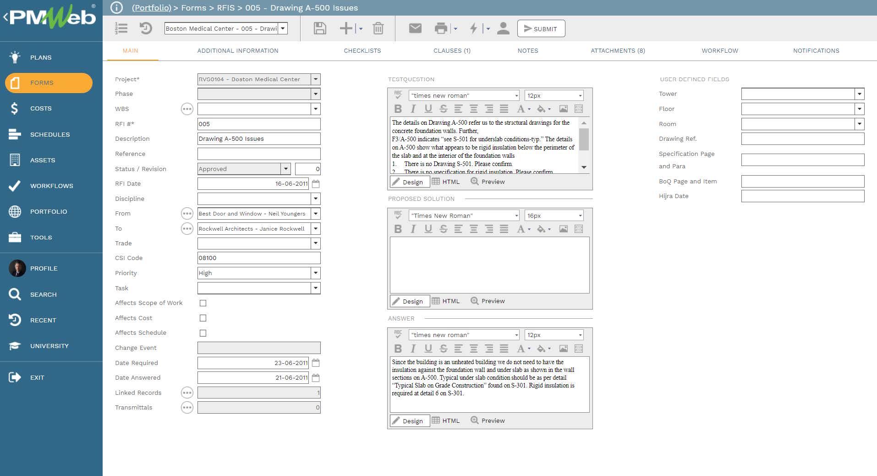Image resolution: width=877 pixels, height=476 pixels.
Task: Preview the Answer editor content
Action: coord(488,421)
